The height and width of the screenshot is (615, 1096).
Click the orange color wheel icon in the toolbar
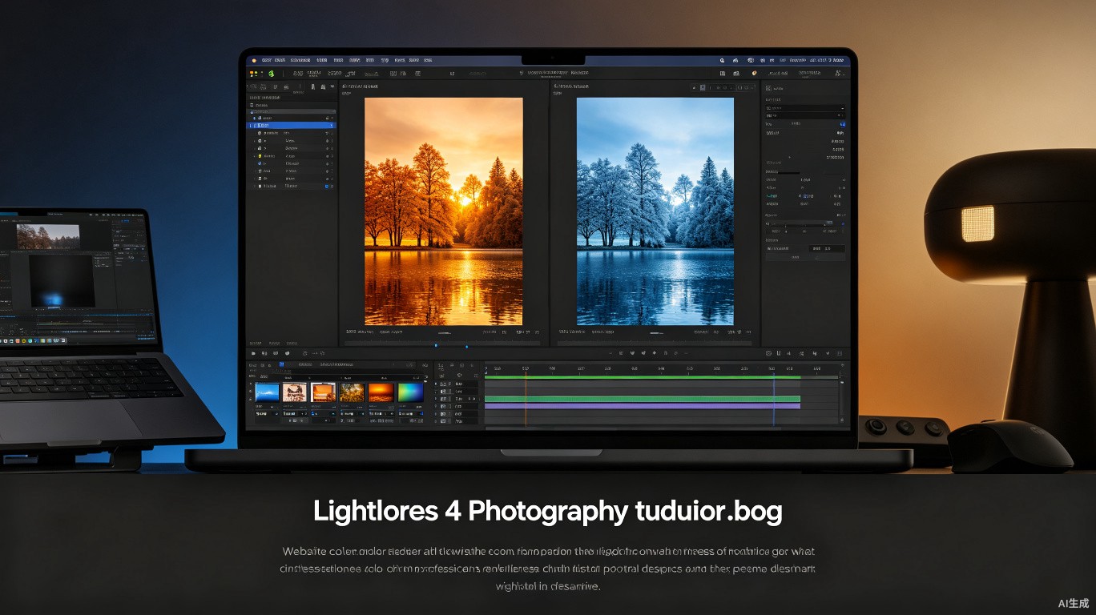[754, 74]
